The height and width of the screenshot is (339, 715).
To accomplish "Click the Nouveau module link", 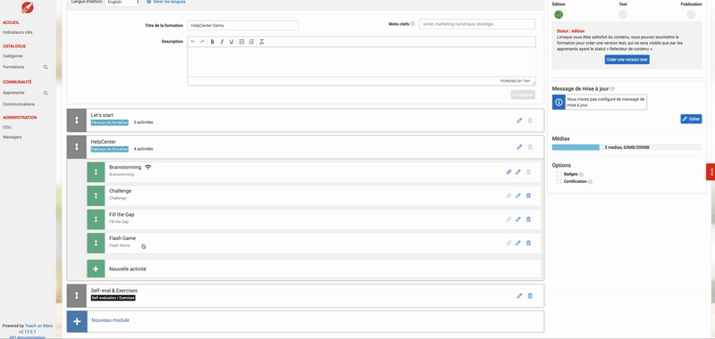I will (110, 320).
